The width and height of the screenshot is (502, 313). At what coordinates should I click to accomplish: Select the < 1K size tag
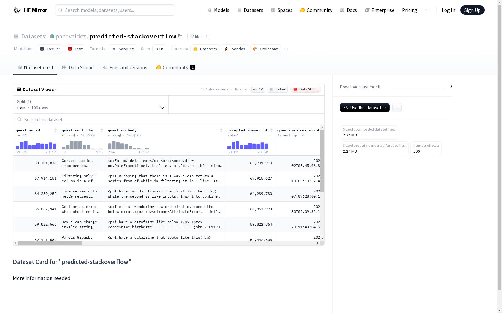[159, 49]
